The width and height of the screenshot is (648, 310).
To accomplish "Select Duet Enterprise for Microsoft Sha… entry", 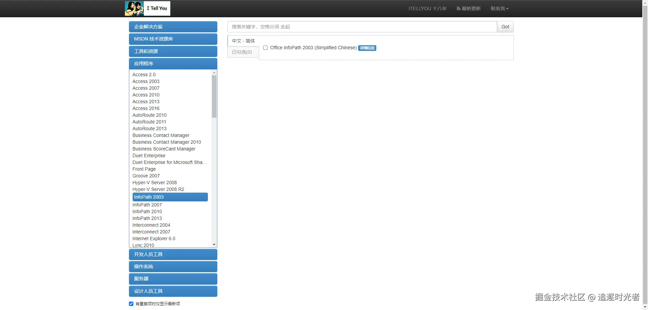I will pos(169,162).
